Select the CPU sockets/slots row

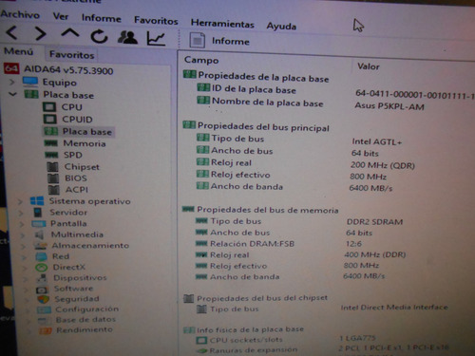click(246, 340)
